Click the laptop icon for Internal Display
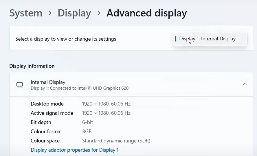This screenshot has height=156, width=257. point(20,85)
